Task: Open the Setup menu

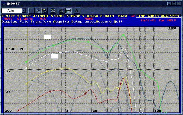Action: [x=77, y=22]
